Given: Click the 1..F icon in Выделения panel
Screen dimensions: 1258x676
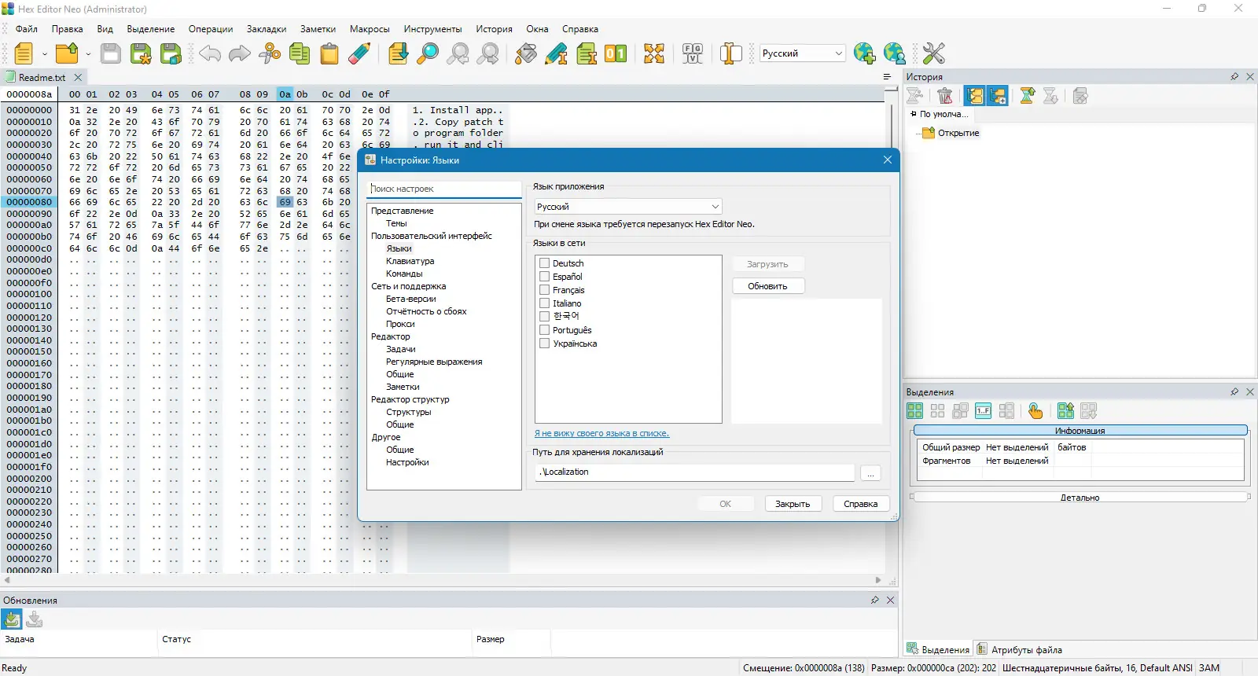Looking at the screenshot, I should [983, 410].
